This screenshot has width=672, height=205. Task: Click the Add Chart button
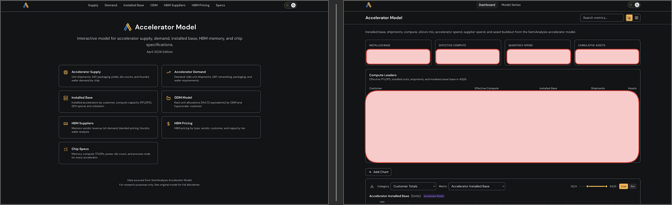pos(378,172)
